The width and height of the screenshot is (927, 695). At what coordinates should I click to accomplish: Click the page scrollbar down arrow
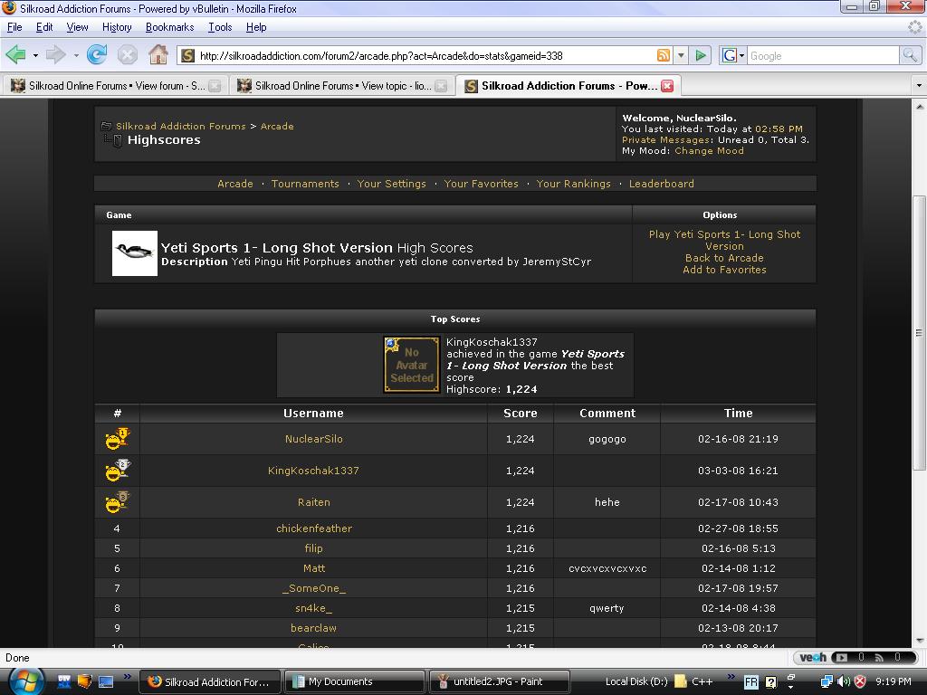click(920, 642)
